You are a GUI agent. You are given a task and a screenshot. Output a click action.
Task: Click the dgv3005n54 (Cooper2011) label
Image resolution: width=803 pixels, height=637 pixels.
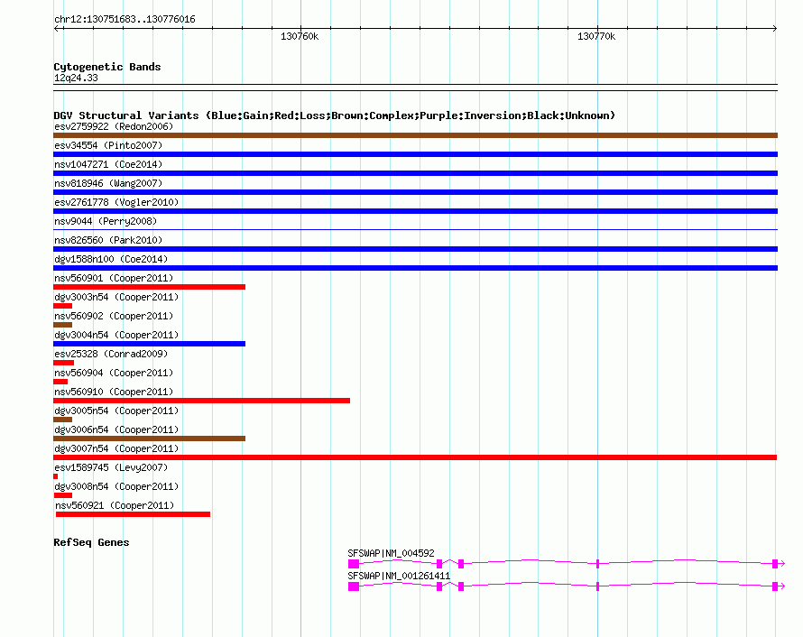coord(116,411)
